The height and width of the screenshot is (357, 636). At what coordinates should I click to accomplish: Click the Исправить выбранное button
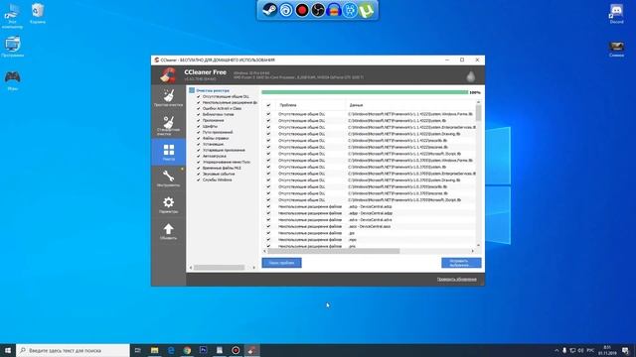point(461,263)
